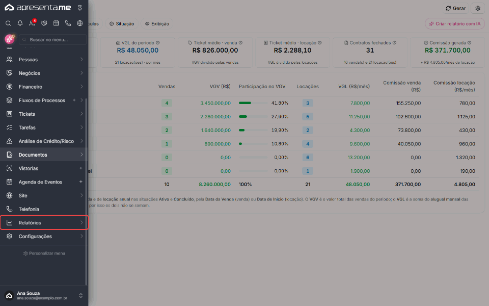Add a new Vistoria with the plus icon
Viewport: 489px width, 306px height.
pos(81,168)
